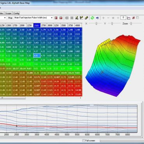
Task: Toggle the Full screen checkbox
Action: coord(84,140)
